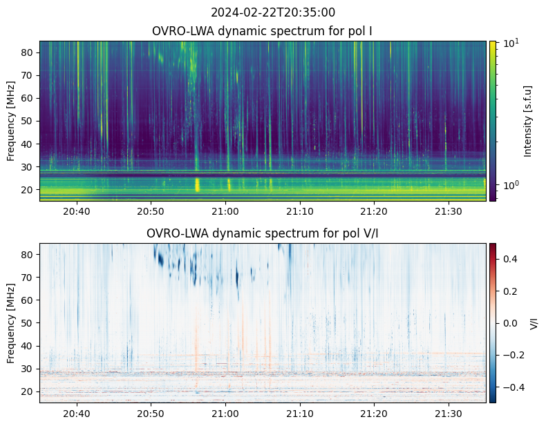Click the 'Intensity [s.f.u]' colorbar label
This screenshot has width=546, height=426.
click(528, 121)
